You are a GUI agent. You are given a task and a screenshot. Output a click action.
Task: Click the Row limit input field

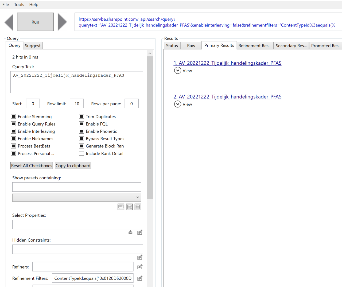click(77, 103)
